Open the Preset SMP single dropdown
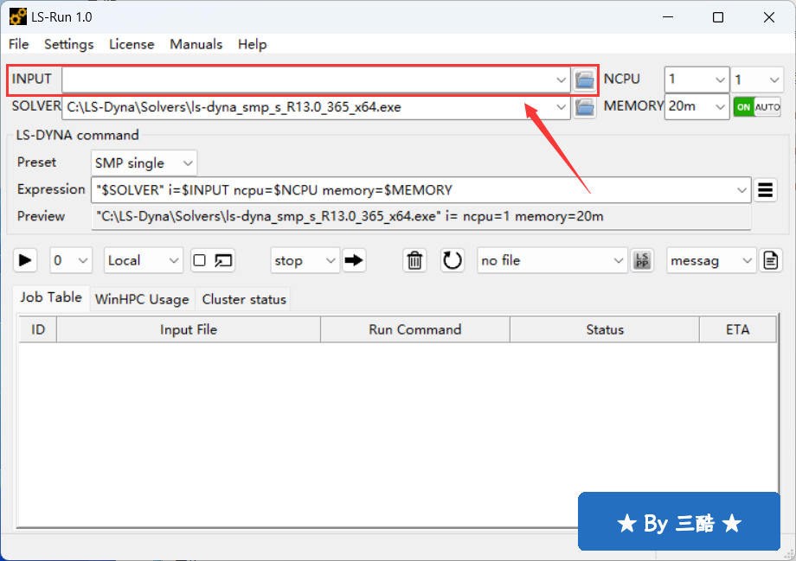The width and height of the screenshot is (796, 561). click(144, 163)
